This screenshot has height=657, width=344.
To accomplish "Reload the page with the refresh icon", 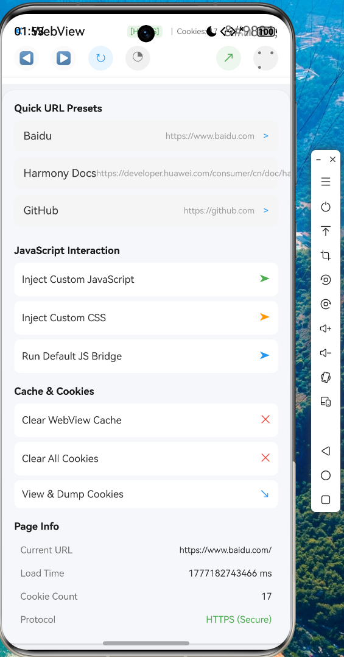I will (101, 58).
